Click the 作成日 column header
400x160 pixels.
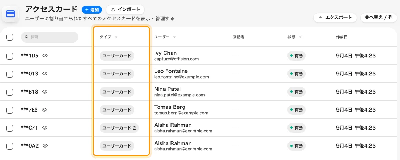342,37
